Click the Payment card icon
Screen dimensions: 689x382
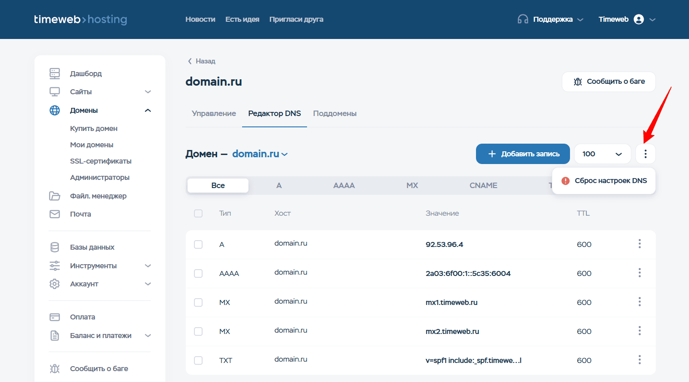55,317
